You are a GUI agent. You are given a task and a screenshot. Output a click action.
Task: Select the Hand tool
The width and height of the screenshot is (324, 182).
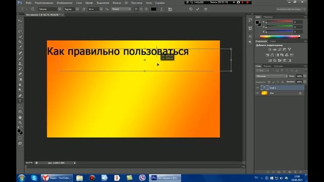click(x=20, y=117)
